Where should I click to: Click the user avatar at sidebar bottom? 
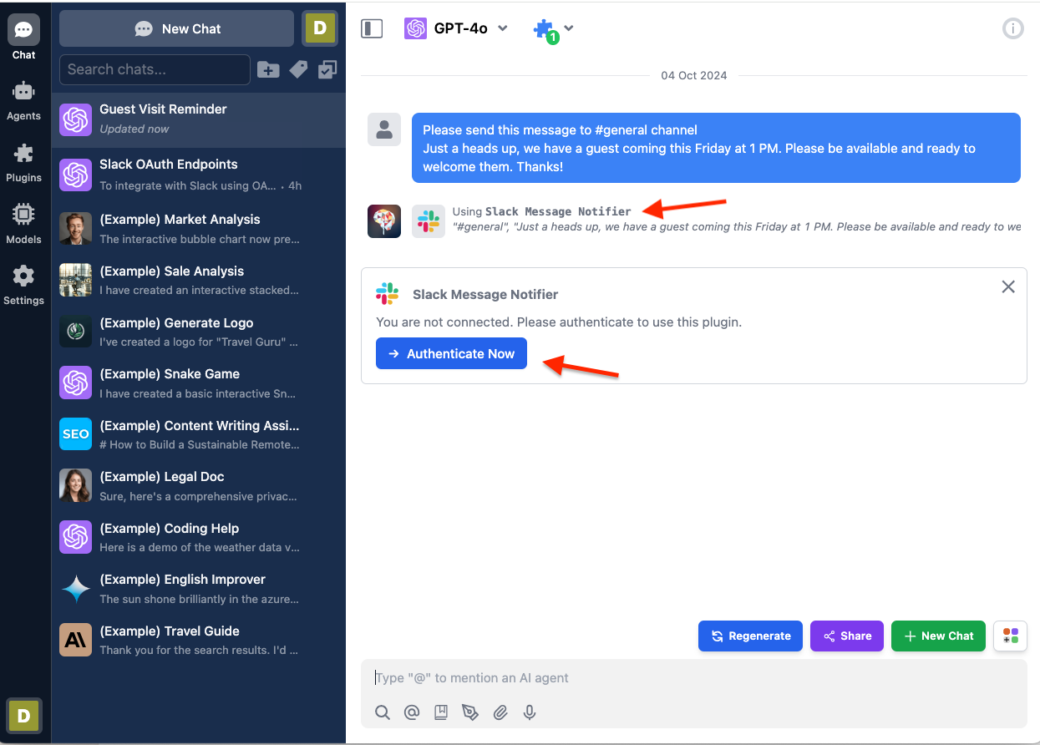pos(23,715)
